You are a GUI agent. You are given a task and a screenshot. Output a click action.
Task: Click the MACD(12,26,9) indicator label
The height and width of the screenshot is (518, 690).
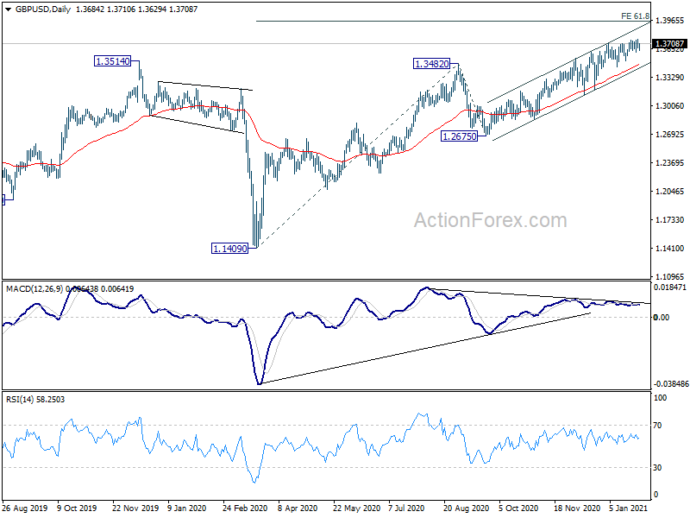click(35, 289)
